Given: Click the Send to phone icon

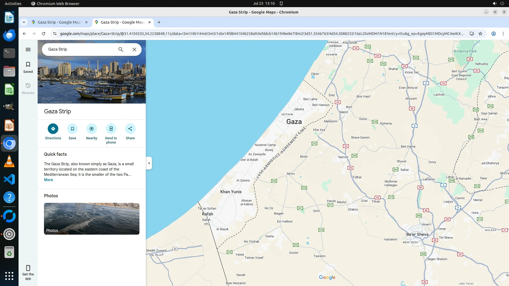Looking at the screenshot, I should click(x=111, y=129).
